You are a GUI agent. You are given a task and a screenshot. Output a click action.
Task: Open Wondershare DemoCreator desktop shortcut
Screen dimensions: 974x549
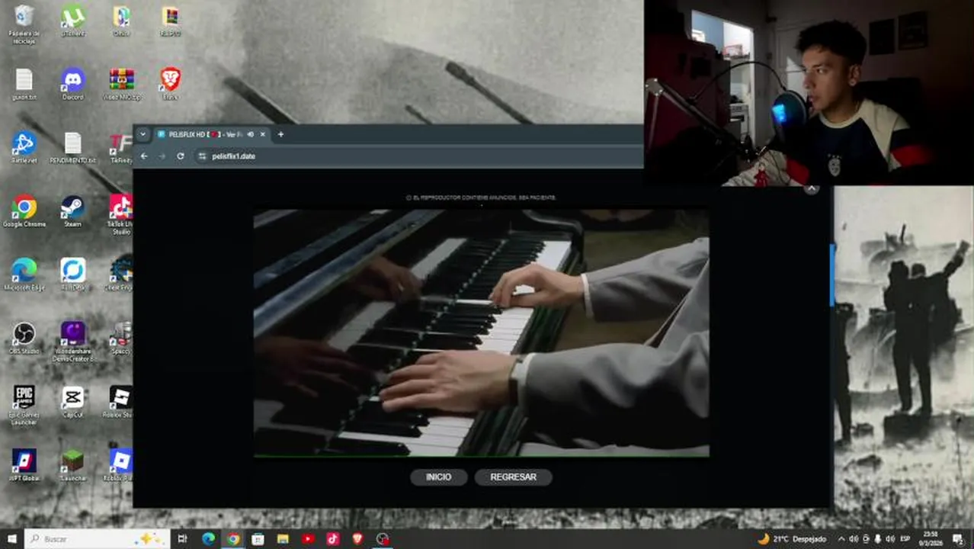point(73,342)
